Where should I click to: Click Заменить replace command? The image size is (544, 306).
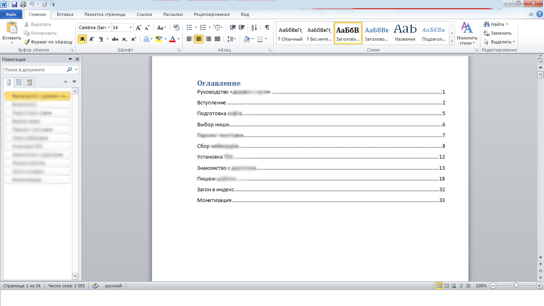pyautogui.click(x=497, y=33)
